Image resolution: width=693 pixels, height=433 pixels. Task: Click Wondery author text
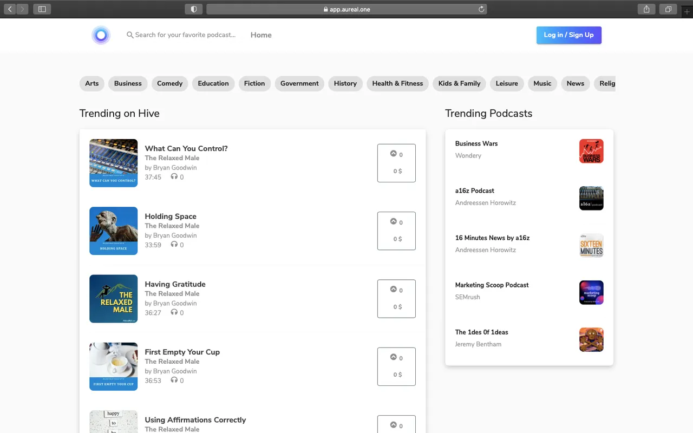(468, 156)
